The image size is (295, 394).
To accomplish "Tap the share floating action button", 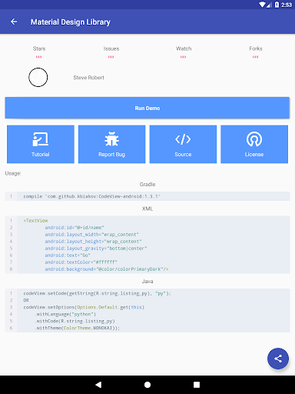I will click(278, 359).
